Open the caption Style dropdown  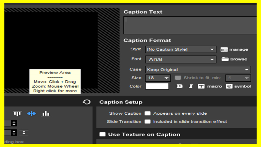181,49
